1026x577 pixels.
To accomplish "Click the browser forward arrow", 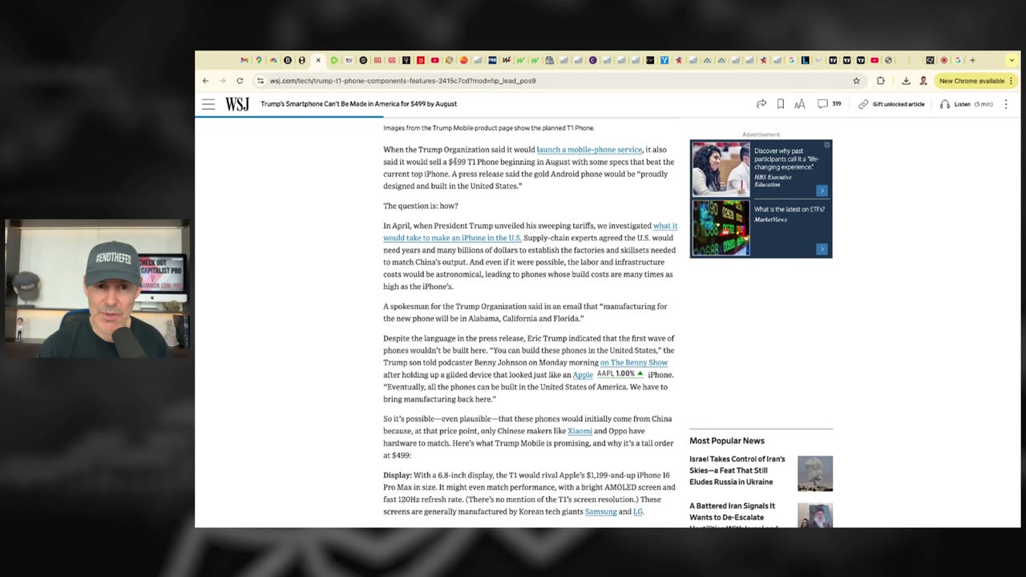I will click(222, 81).
